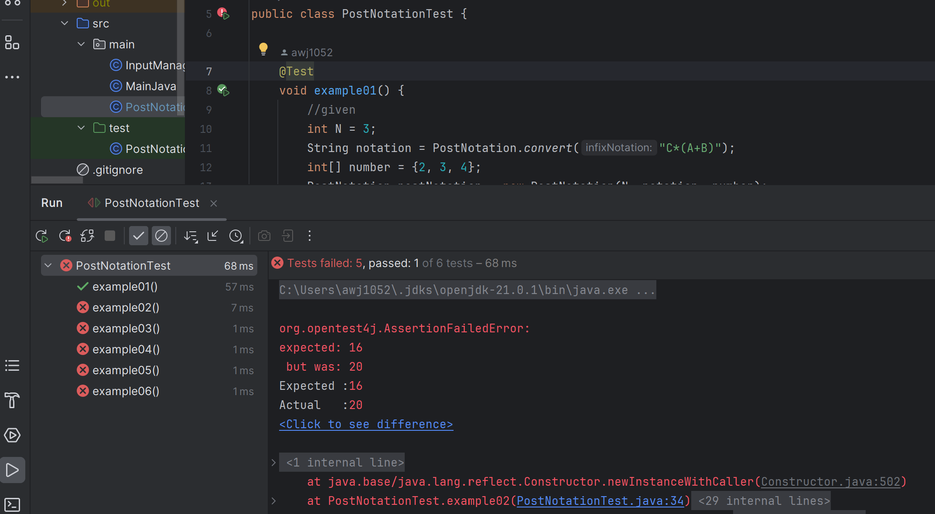The width and height of the screenshot is (935, 514).
Task: Click Rerun Failed Tests icon
Action: click(x=65, y=236)
